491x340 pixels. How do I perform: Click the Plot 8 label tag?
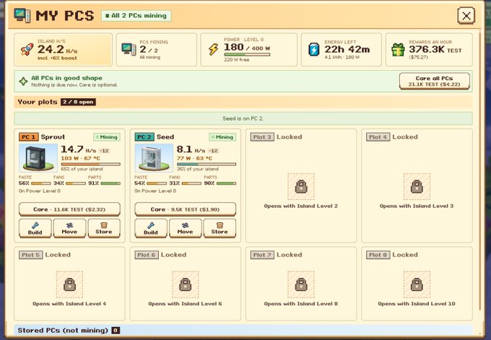tap(378, 255)
